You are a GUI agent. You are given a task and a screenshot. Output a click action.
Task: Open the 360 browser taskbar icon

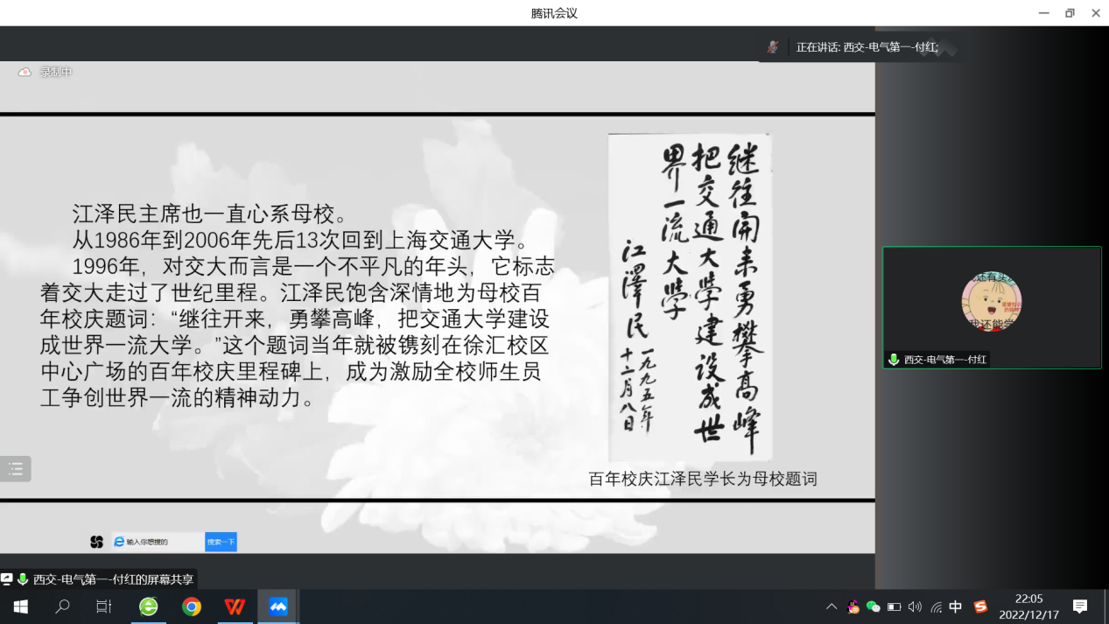149,606
